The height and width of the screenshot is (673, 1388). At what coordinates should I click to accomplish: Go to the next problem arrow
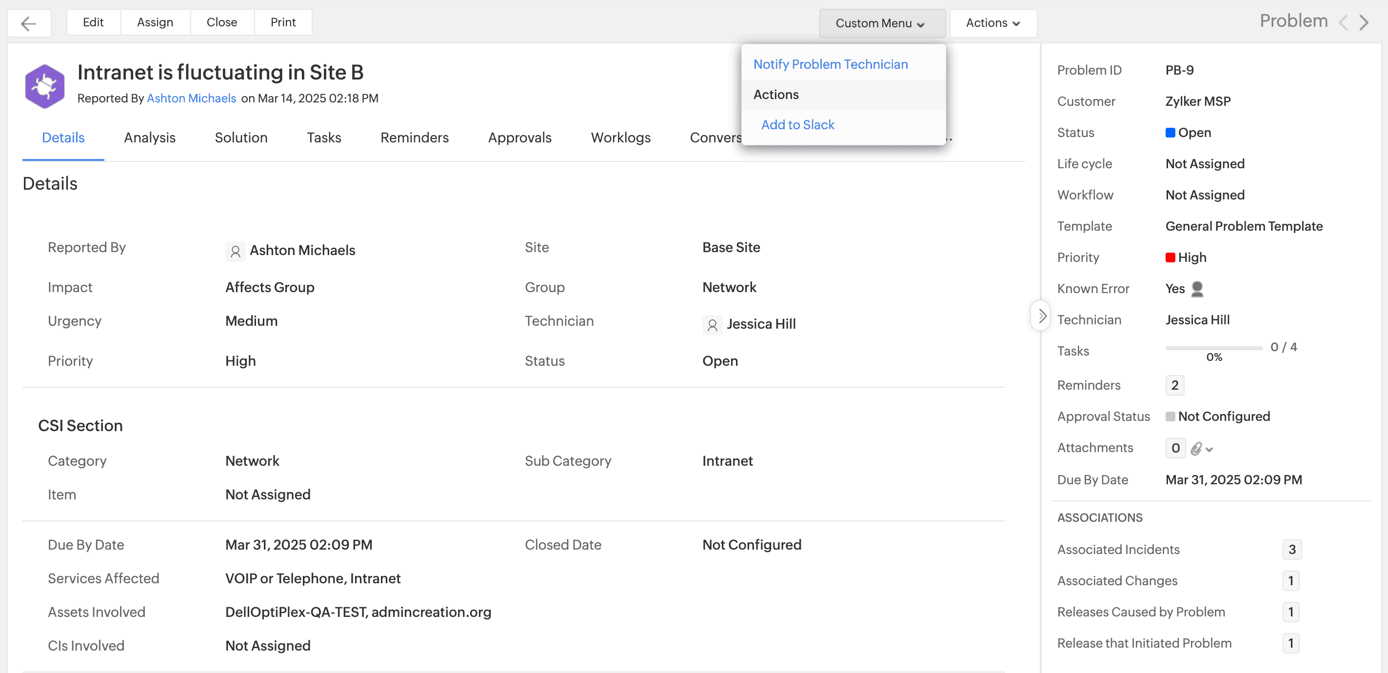point(1364,22)
